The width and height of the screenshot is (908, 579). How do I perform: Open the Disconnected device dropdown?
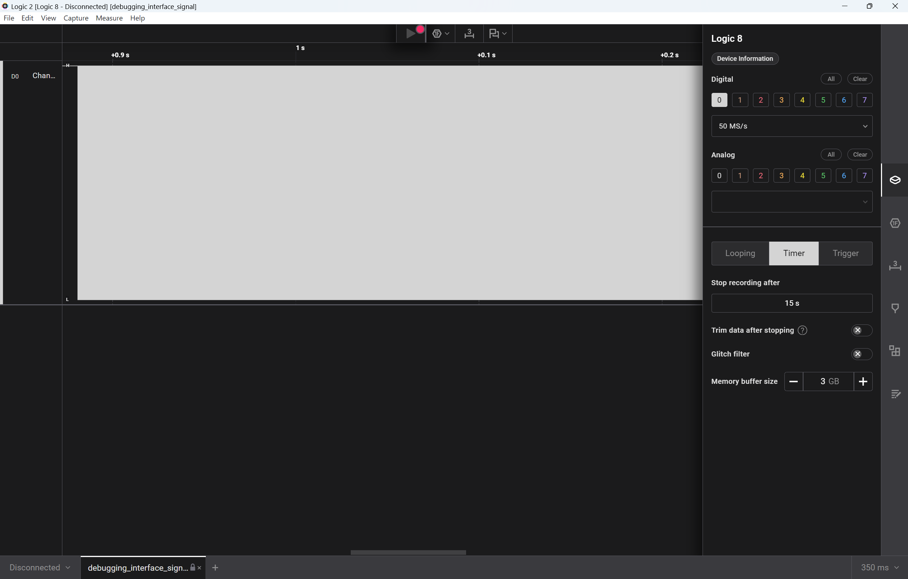[x=40, y=568]
